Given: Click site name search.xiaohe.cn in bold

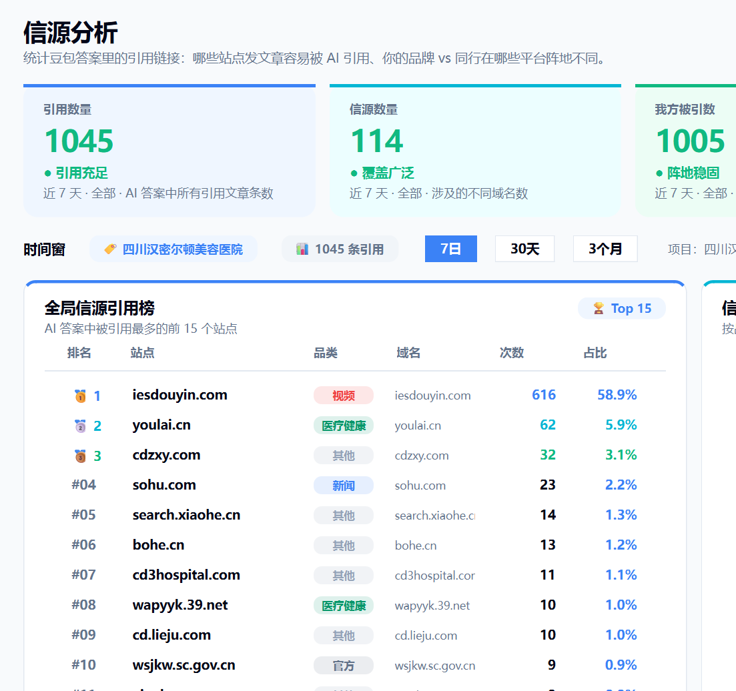Looking at the screenshot, I should coord(186,515).
